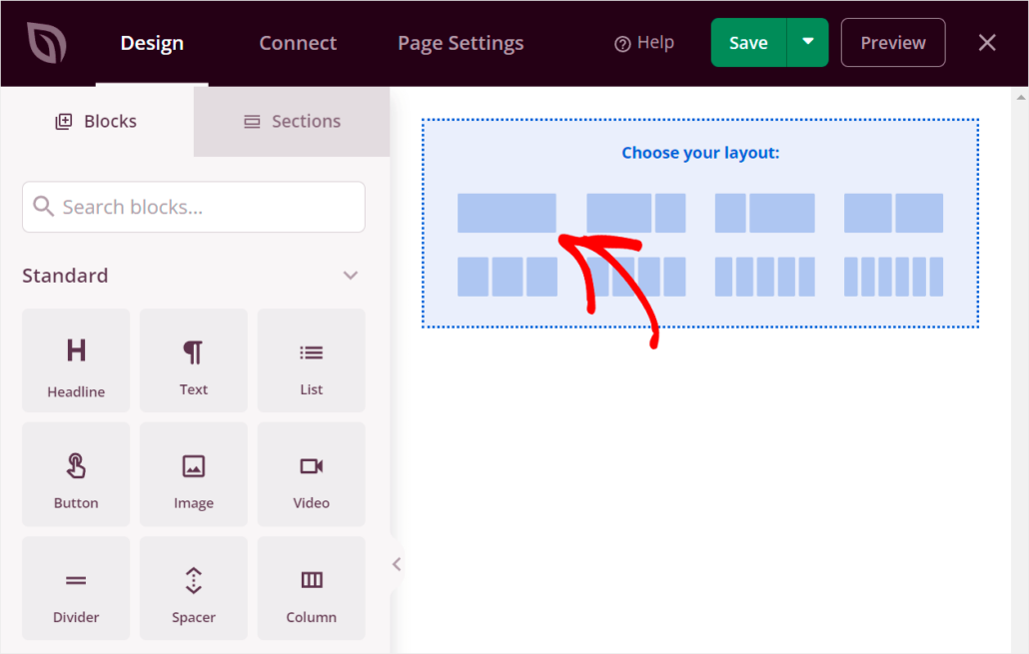
Task: Switch to the Sections tab
Action: [x=291, y=121]
